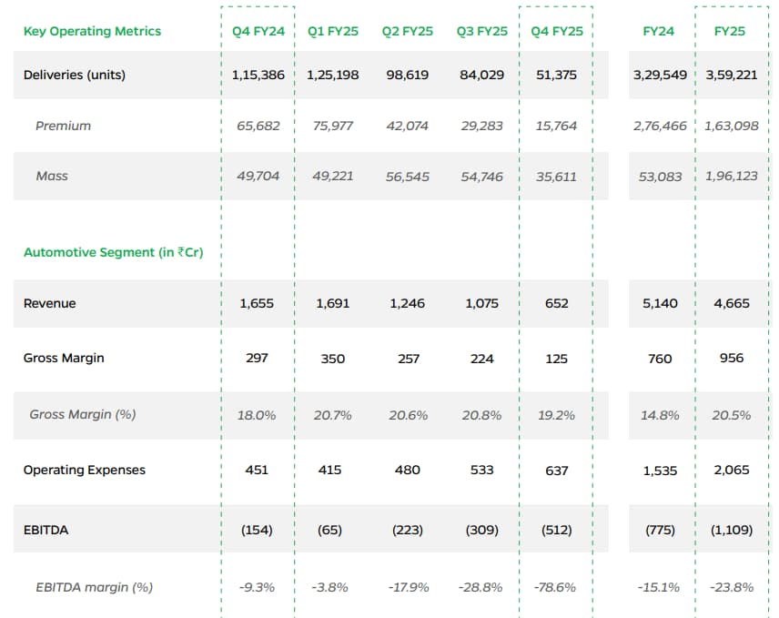Click the Q2 FY25 column header

407,31
